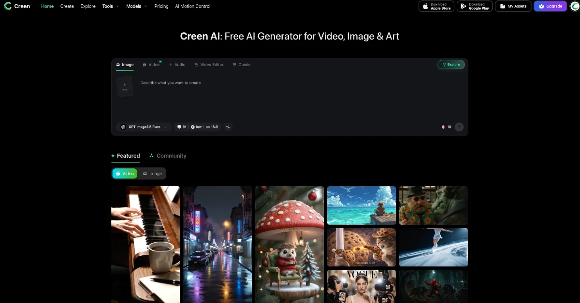Image resolution: width=580 pixels, height=303 pixels.
Task: Open advanced settings sliders icon
Action: [228, 127]
